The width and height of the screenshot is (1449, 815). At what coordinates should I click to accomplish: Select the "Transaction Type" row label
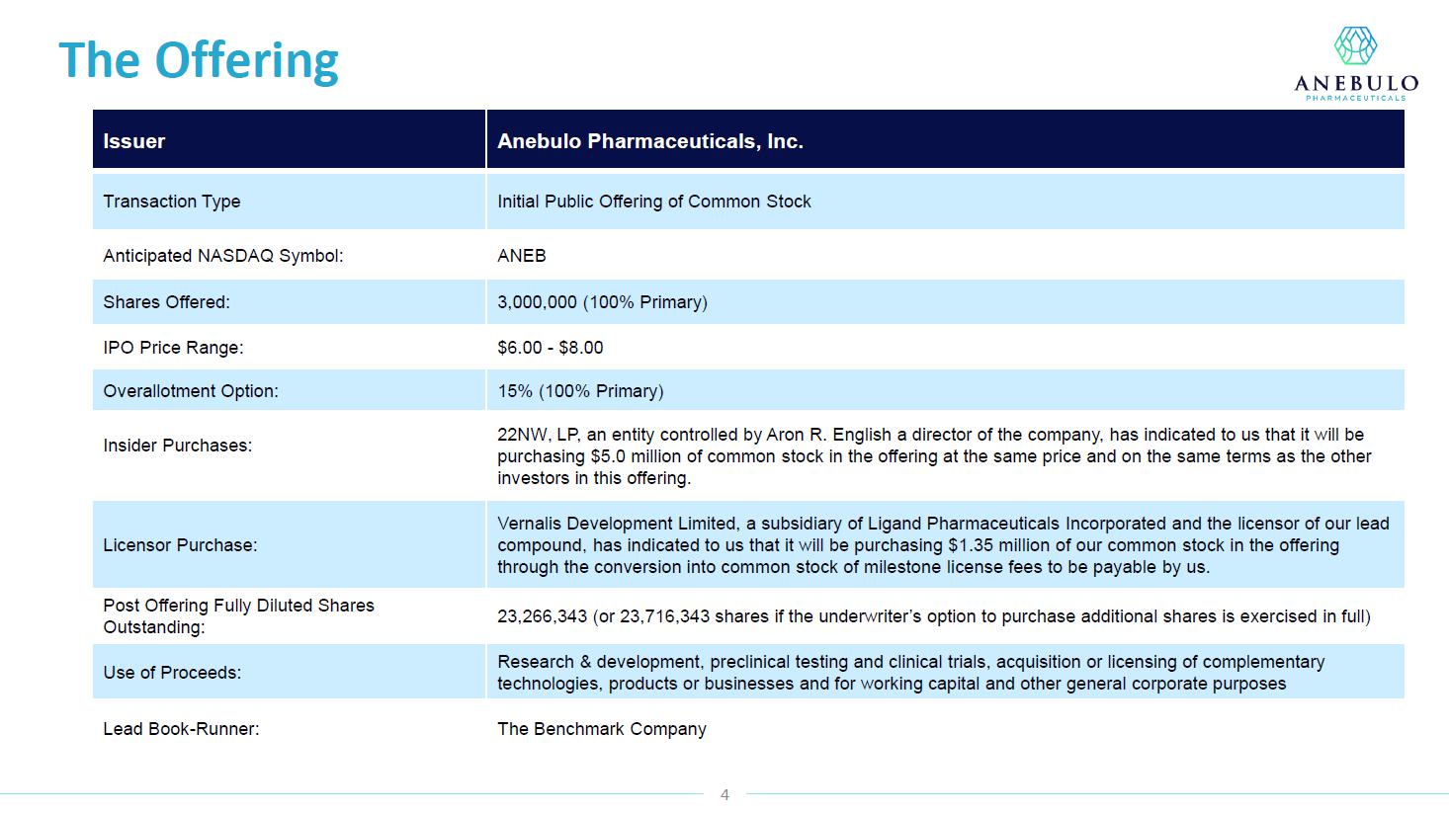[x=172, y=202]
